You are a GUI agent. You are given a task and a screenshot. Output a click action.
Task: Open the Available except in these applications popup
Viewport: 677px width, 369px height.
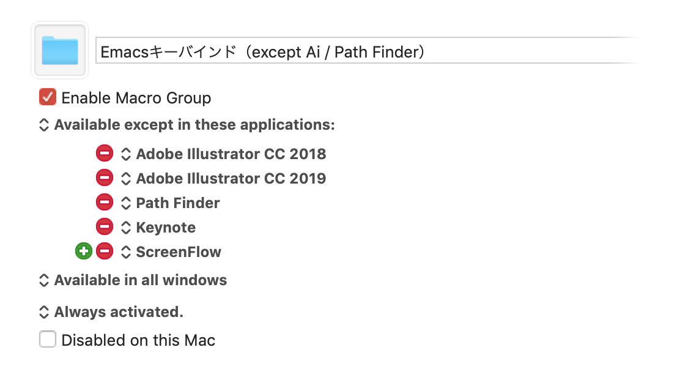click(x=187, y=125)
